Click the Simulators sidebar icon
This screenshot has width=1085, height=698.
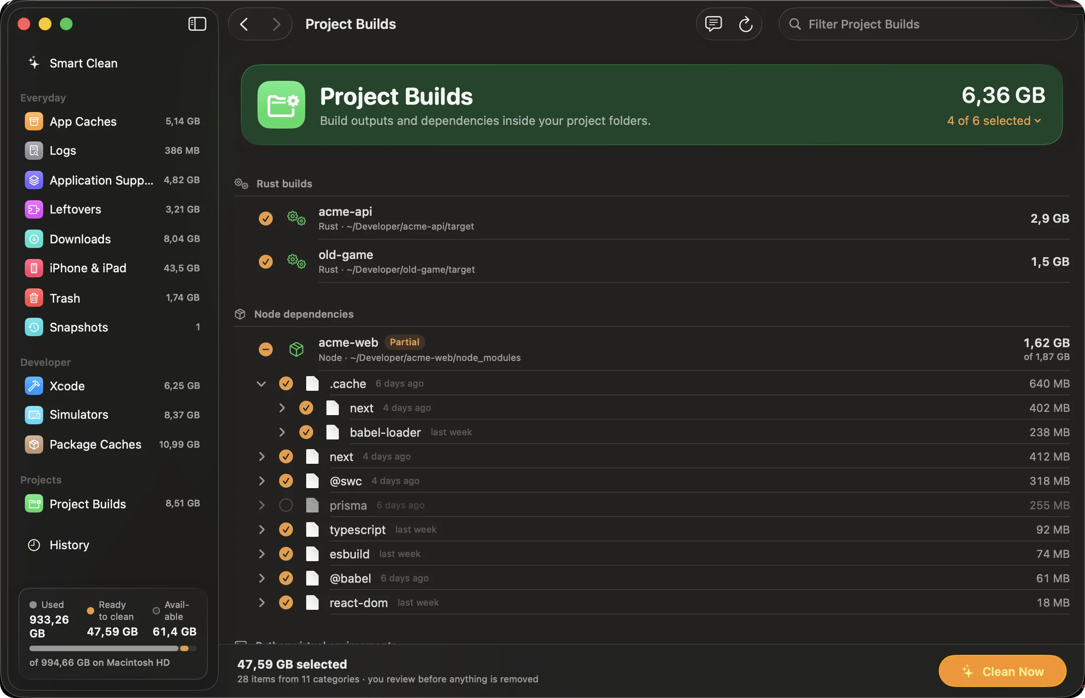[34, 415]
